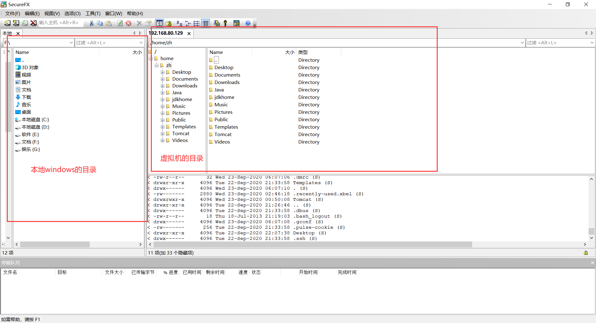
Task: Go up one folder level icon
Action: (168, 23)
